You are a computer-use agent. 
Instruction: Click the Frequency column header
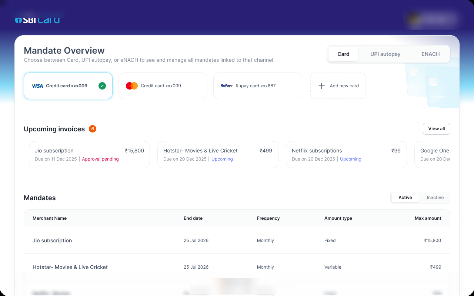coord(268,218)
